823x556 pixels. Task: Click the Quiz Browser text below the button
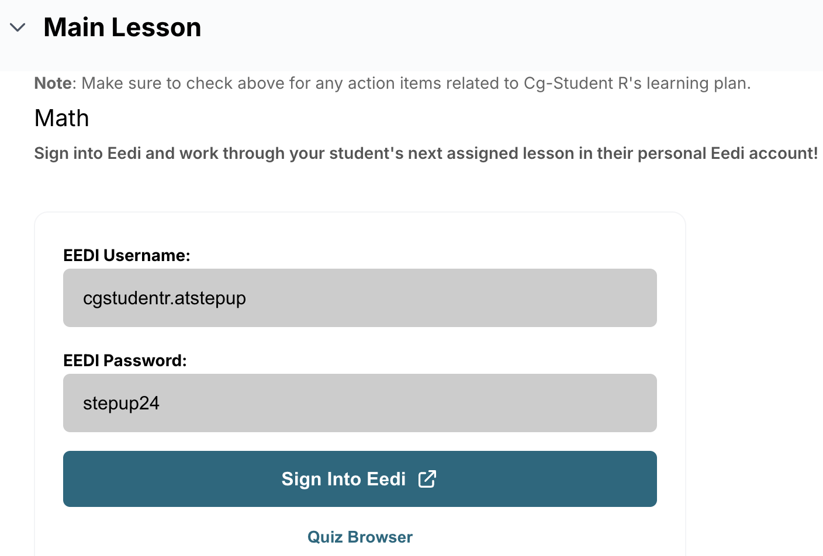tap(359, 536)
